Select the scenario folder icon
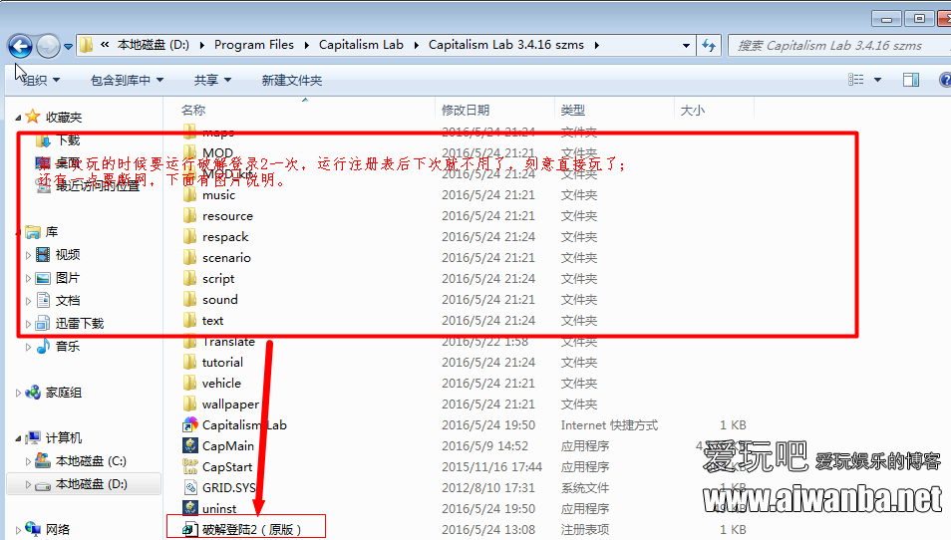 click(189, 258)
